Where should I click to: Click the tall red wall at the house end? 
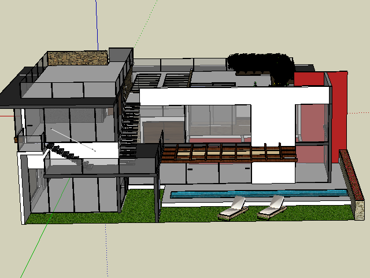tap(339, 116)
